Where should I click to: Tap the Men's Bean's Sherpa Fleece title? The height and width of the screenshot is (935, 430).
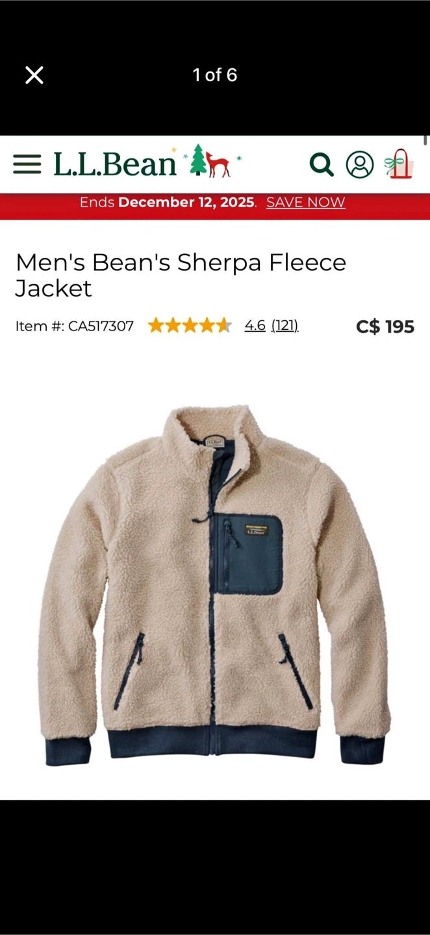(181, 275)
